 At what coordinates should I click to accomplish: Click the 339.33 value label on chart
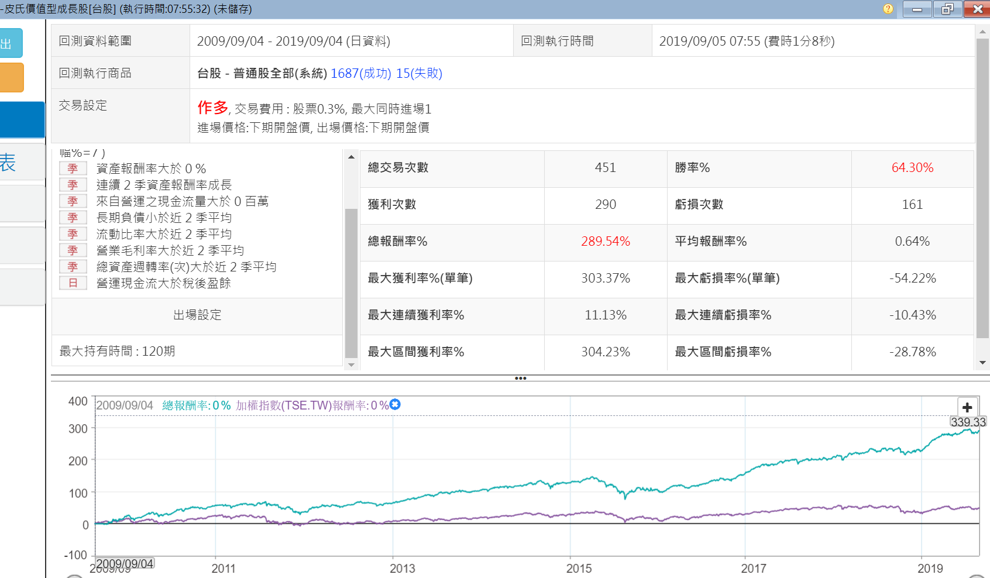pos(968,422)
